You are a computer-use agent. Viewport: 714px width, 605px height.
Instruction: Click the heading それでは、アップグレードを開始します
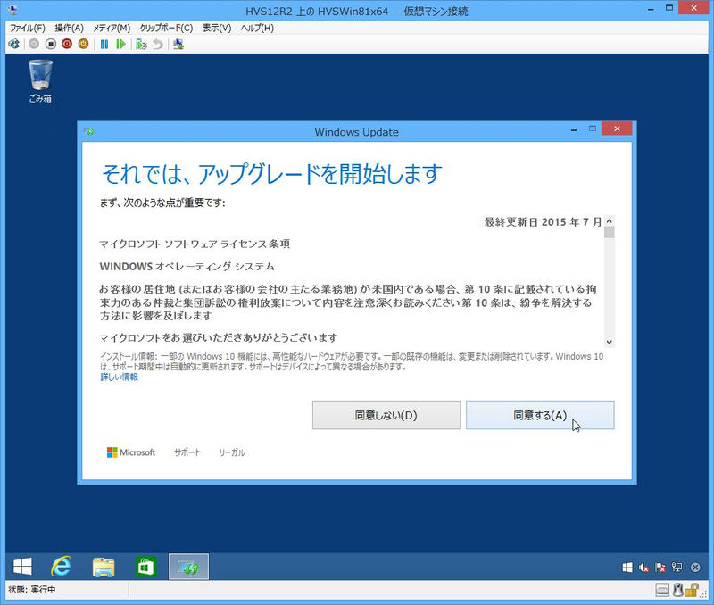(x=272, y=174)
